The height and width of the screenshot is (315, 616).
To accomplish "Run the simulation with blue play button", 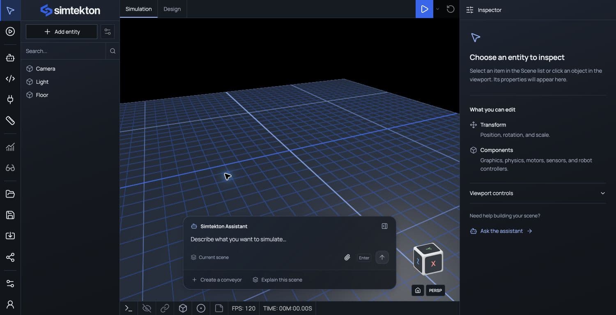I will 425,9.
